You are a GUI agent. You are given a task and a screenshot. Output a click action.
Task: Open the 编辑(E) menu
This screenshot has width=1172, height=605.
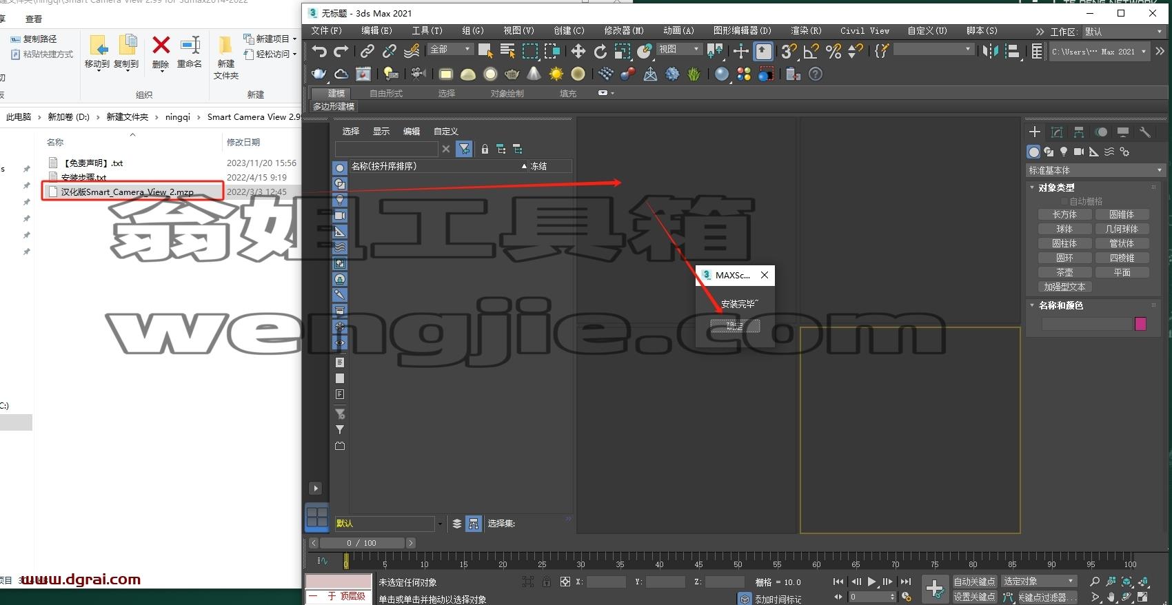click(x=376, y=30)
